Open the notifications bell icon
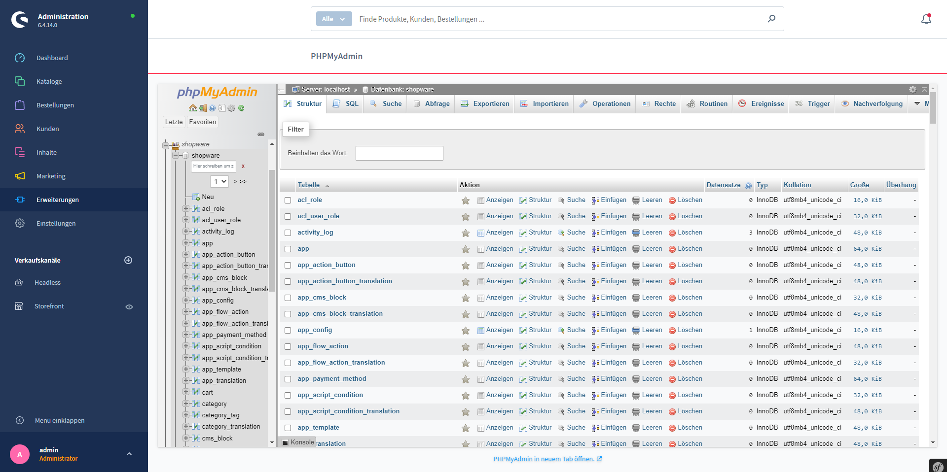 coord(926,19)
